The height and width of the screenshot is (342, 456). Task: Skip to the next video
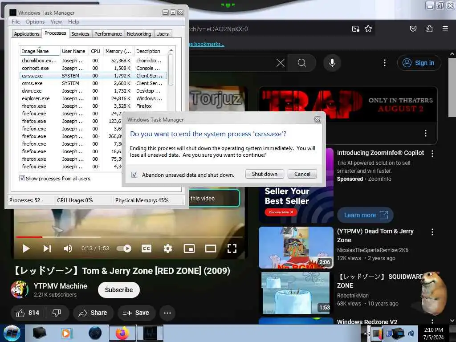click(47, 248)
